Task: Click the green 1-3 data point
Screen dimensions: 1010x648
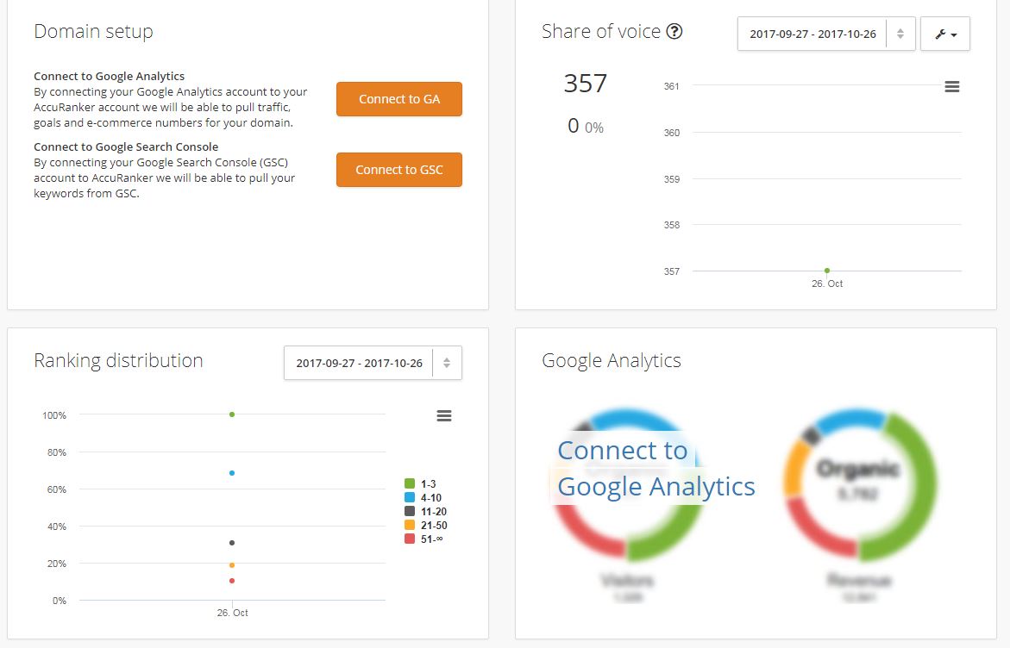Action: pos(232,414)
